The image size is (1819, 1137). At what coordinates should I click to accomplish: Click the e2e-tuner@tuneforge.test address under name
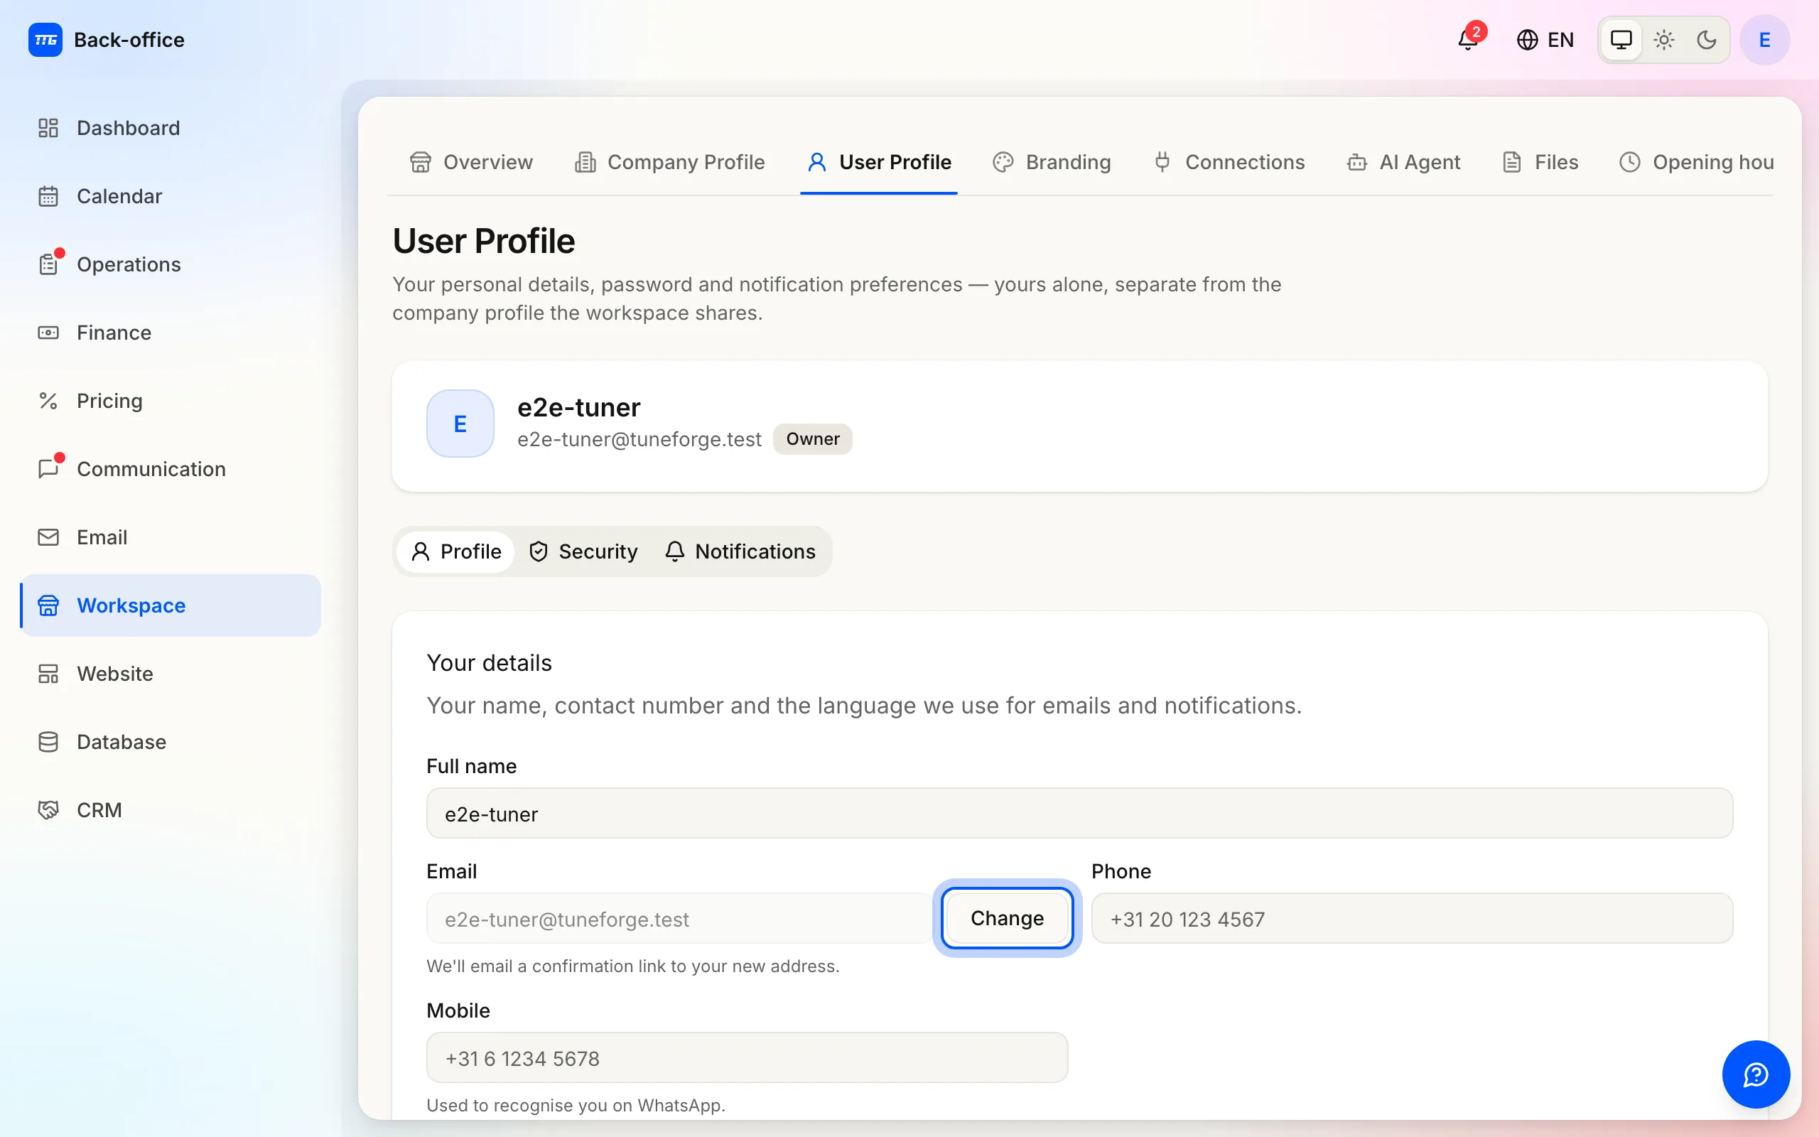tap(639, 439)
